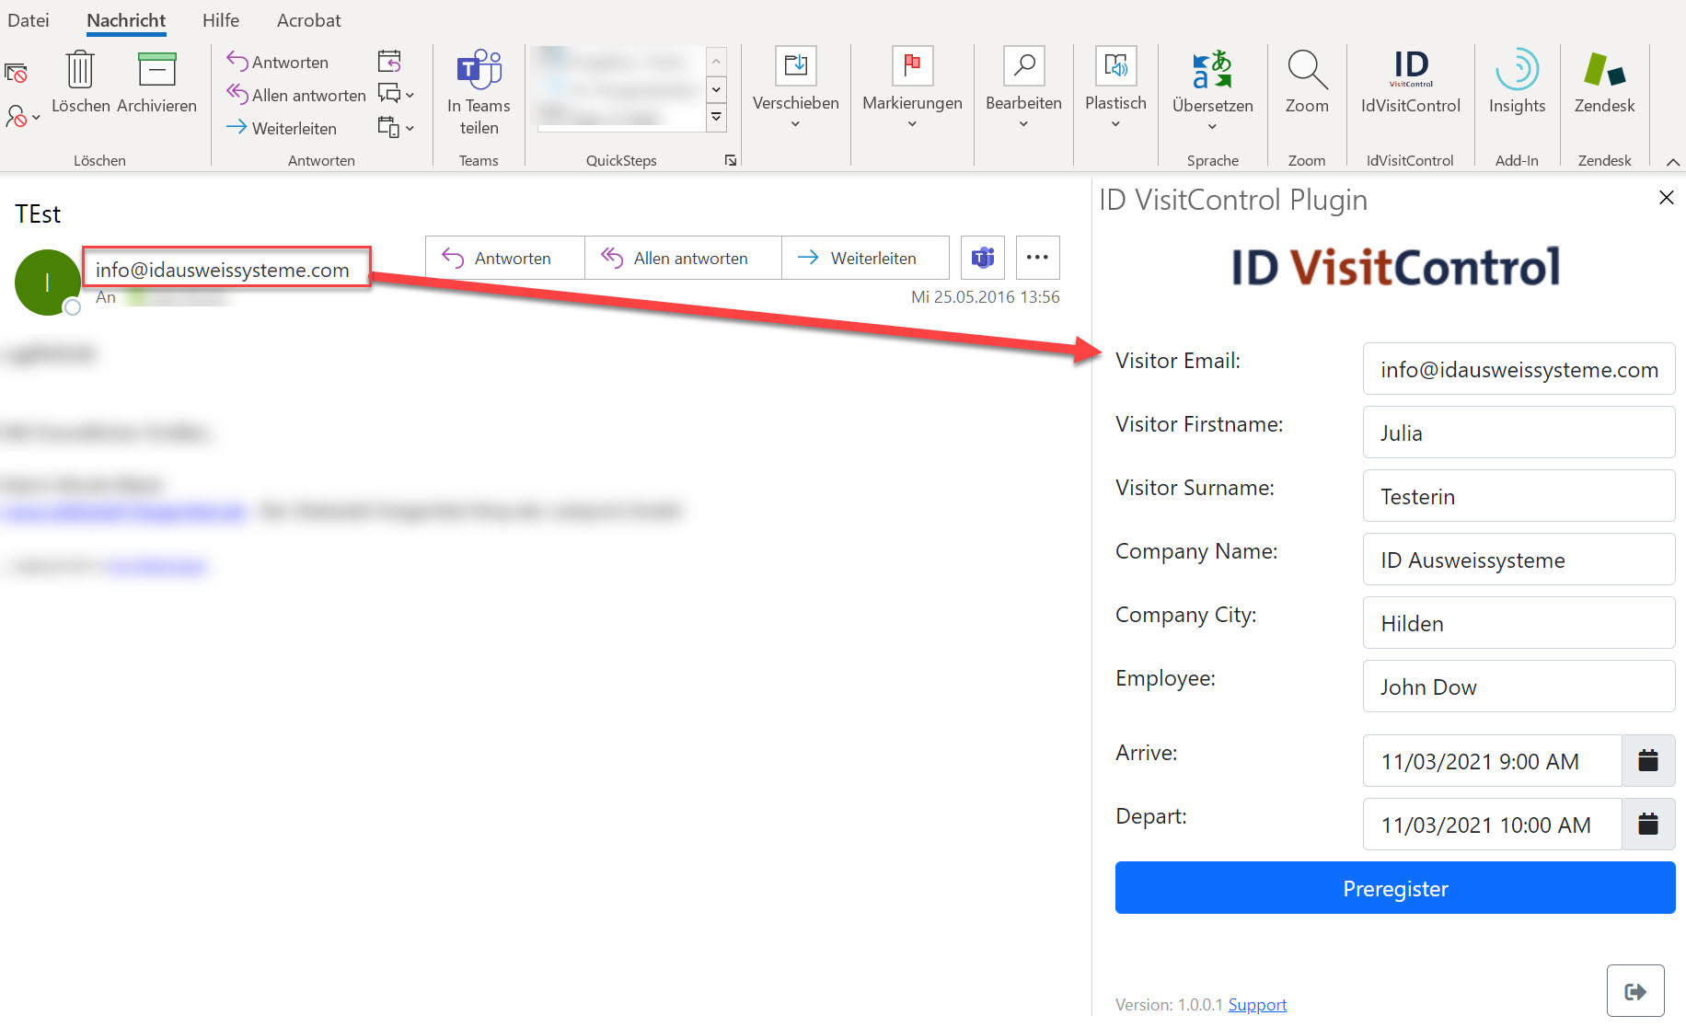Click the sender avatar with letter I
The image size is (1686, 1027).
click(x=48, y=283)
